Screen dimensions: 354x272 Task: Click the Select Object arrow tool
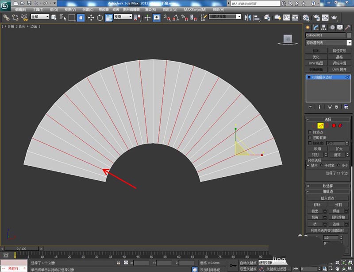pos(54,18)
